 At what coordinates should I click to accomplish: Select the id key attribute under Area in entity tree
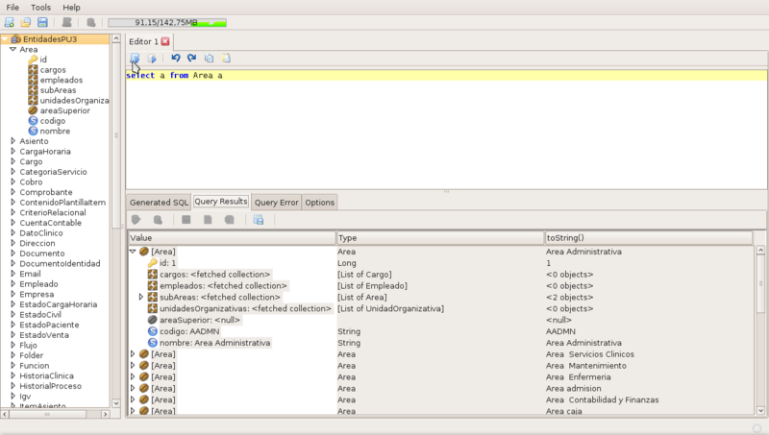[43, 60]
